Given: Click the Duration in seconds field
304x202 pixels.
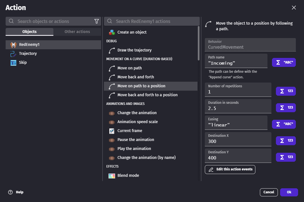Looking at the screenshot, I should click(238, 108).
